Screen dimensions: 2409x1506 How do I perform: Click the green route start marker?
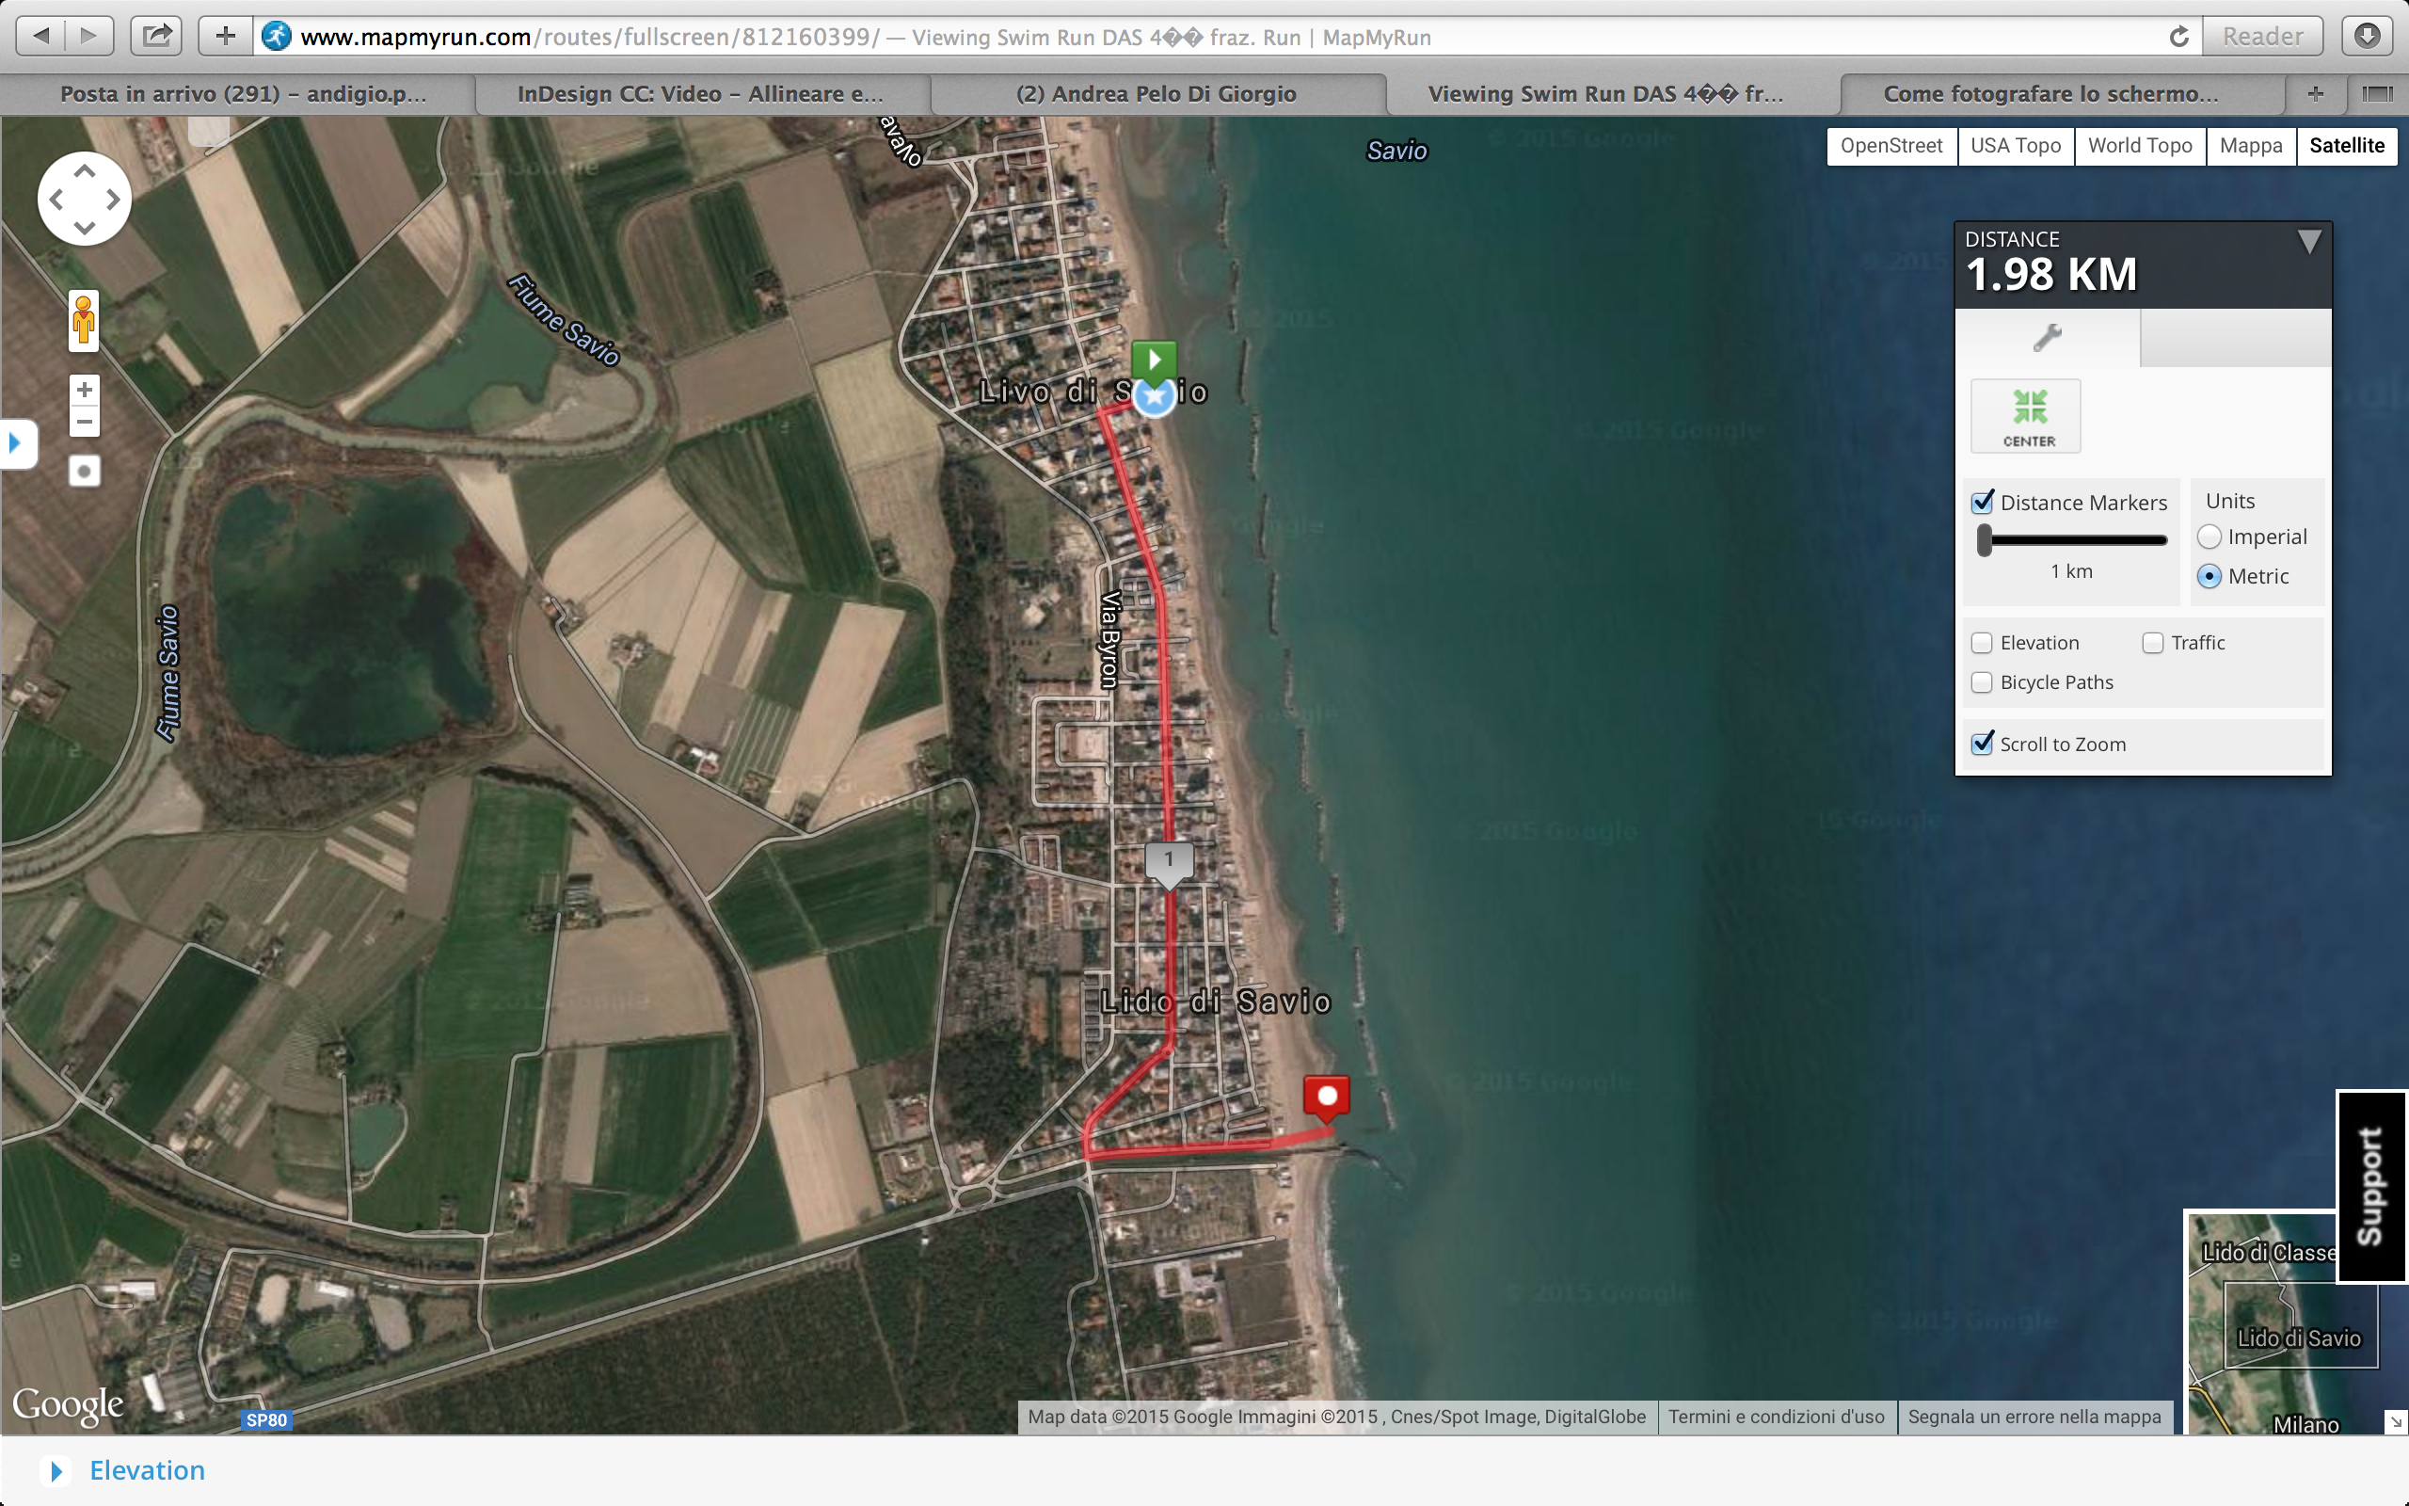(x=1154, y=360)
